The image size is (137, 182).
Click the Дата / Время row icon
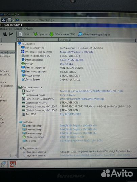click(23, 80)
